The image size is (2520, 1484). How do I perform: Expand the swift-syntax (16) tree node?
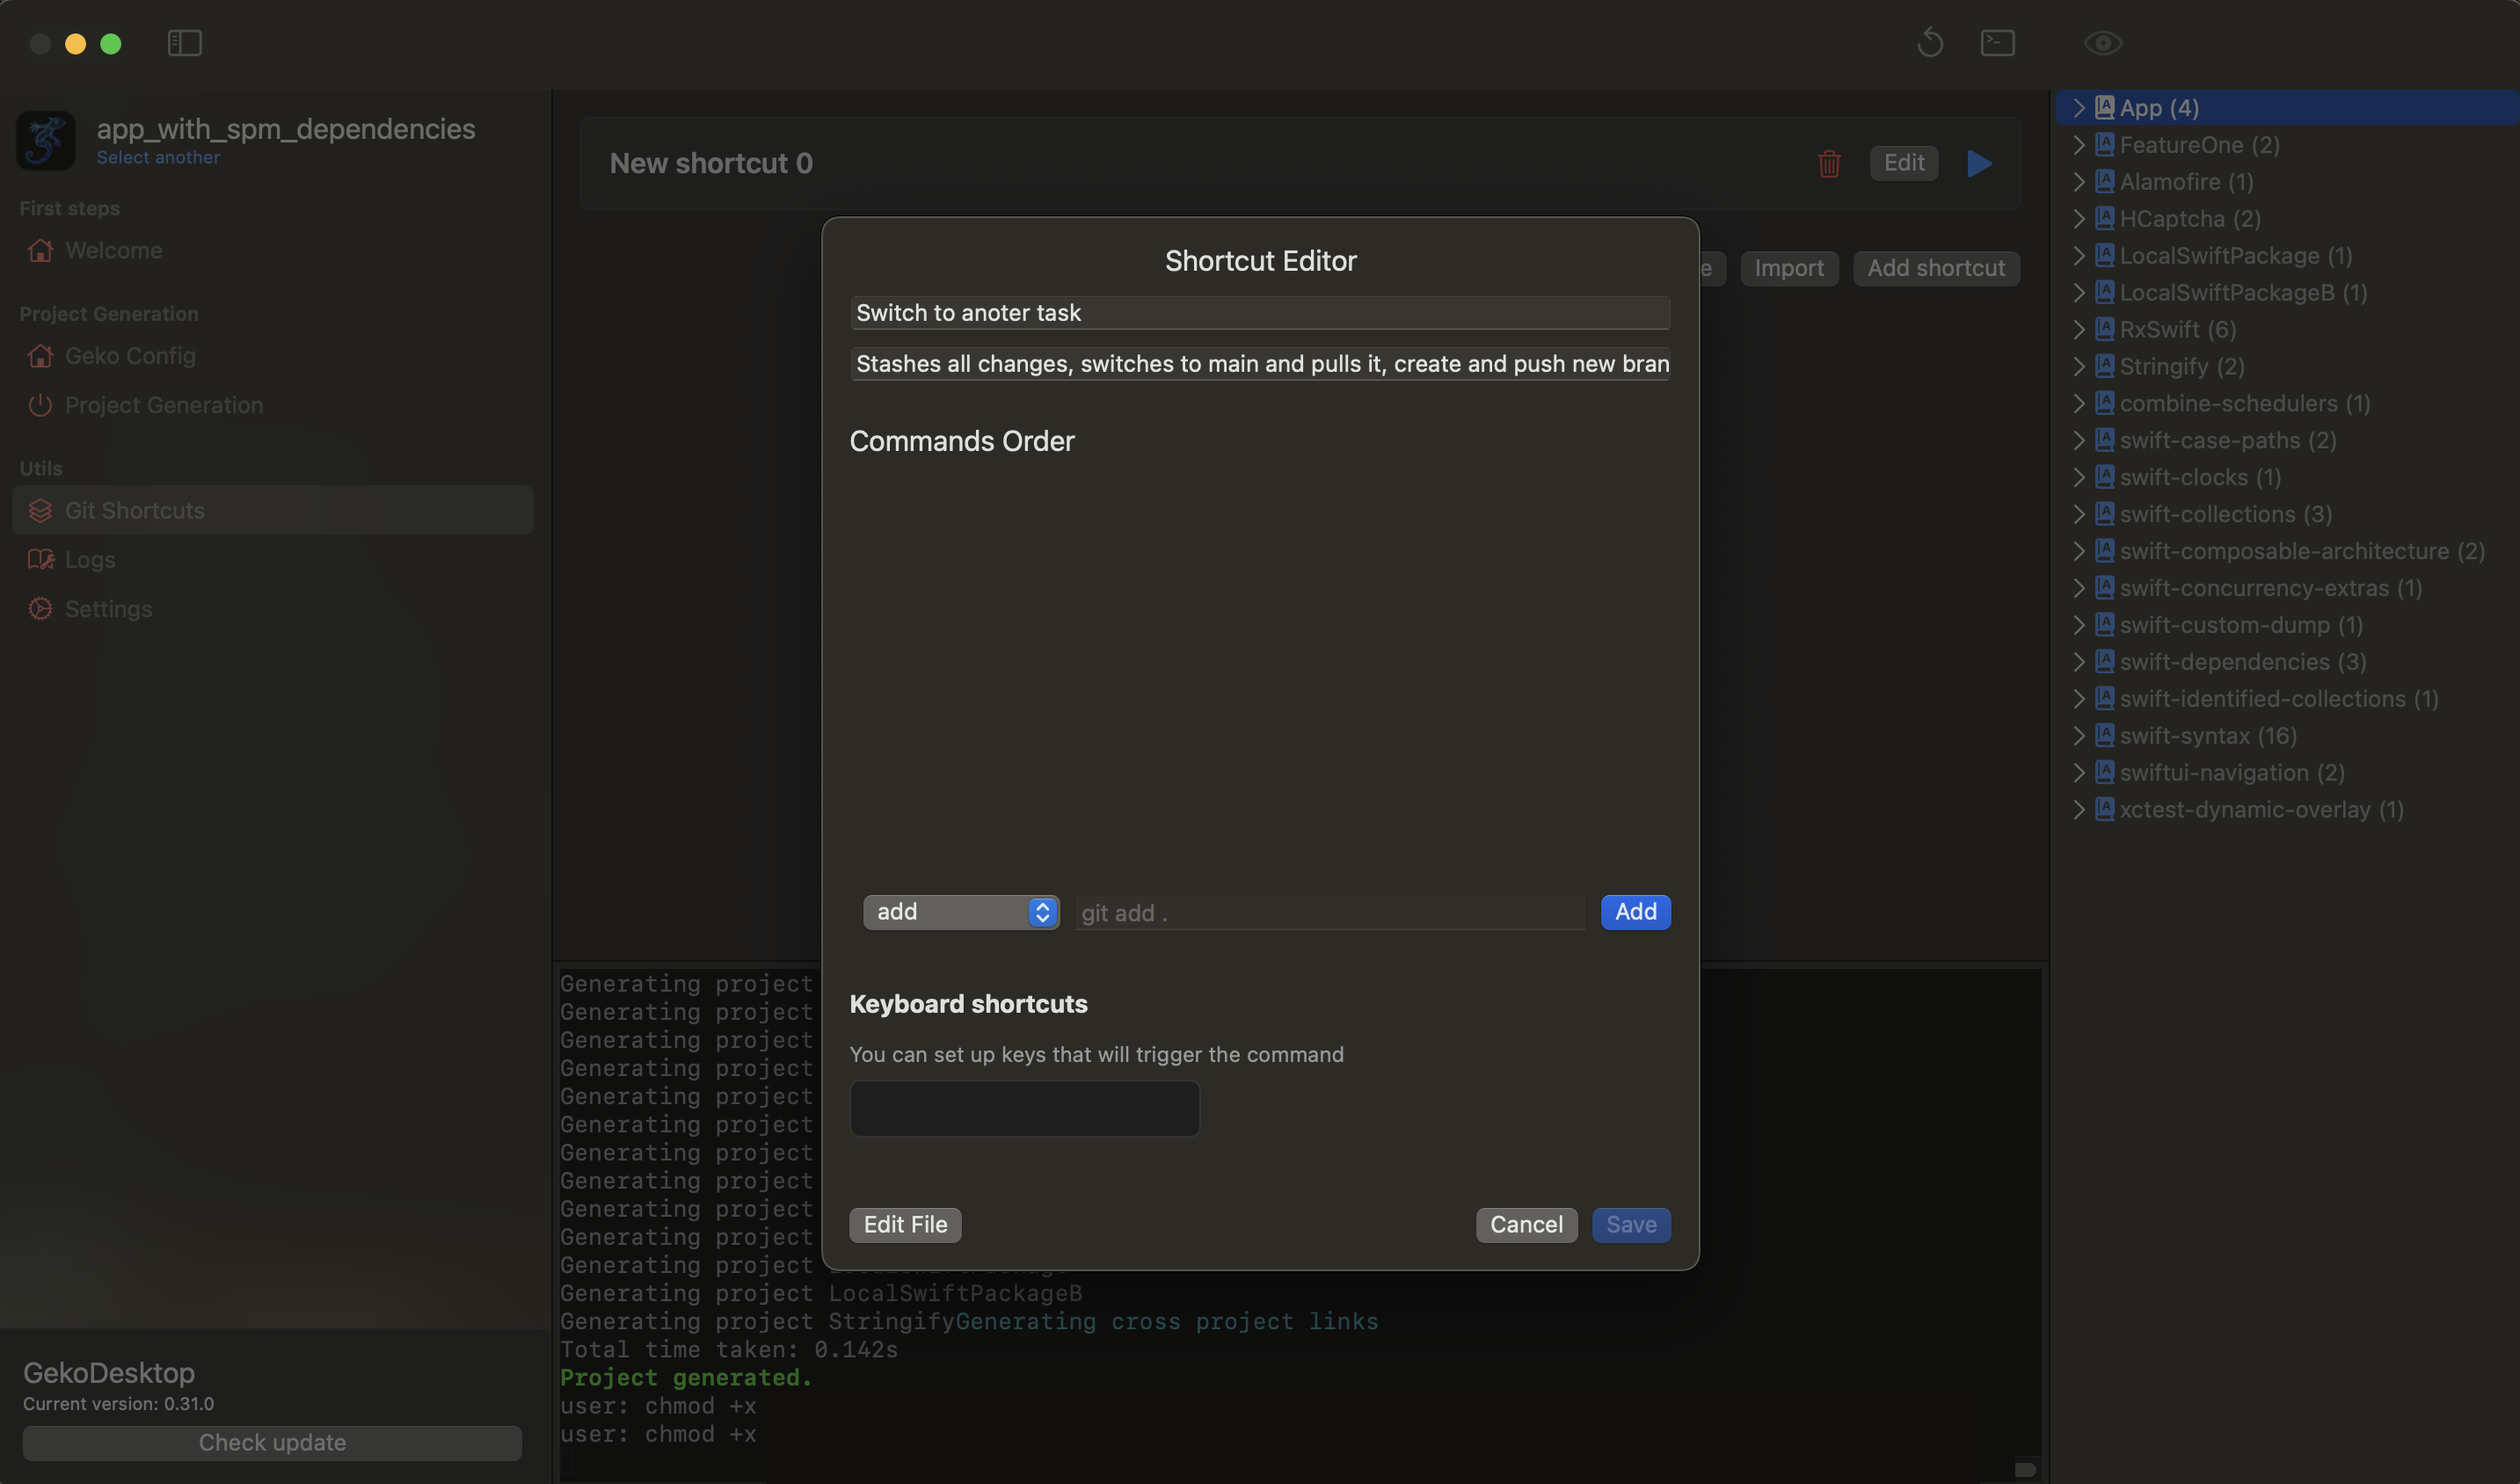coord(2079,735)
